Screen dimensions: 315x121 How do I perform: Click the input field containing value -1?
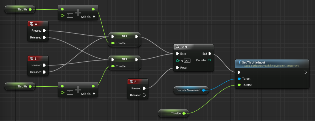(70, 93)
